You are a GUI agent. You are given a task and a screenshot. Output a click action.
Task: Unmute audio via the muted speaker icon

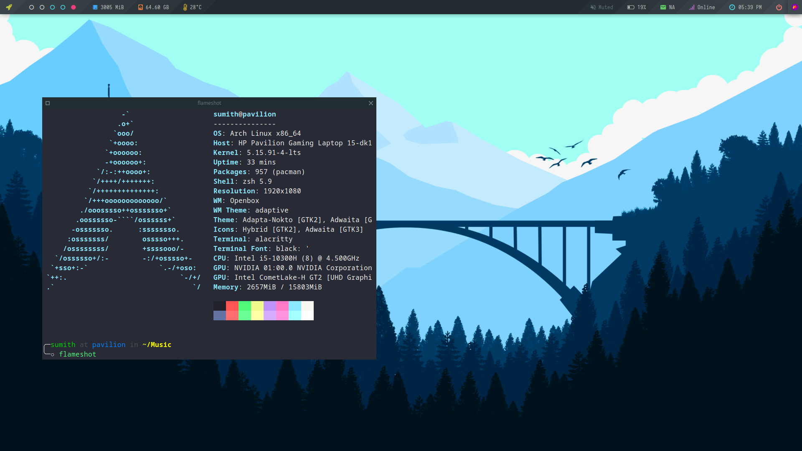tap(593, 7)
